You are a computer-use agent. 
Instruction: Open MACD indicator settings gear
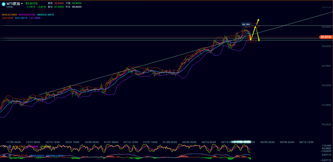pyautogui.click(x=10, y=156)
